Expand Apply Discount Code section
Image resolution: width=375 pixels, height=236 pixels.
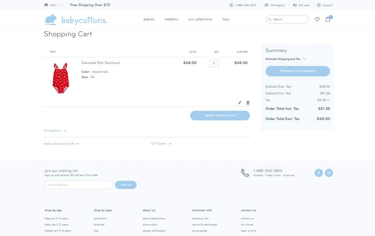pyautogui.click(x=61, y=144)
